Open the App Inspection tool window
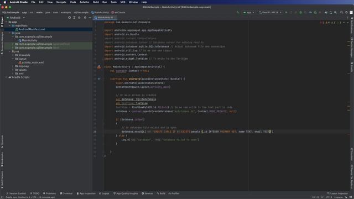Image resolution: width=354 pixels, height=199 pixels. coord(86,193)
